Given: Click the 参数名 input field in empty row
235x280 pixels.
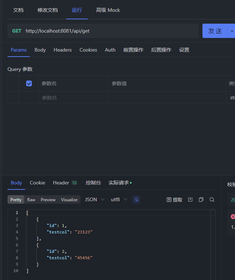Looking at the screenshot, I should (73, 97).
